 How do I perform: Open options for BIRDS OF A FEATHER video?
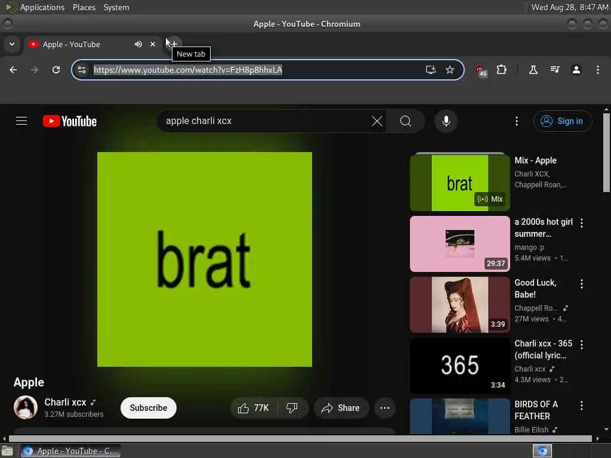coord(582,406)
